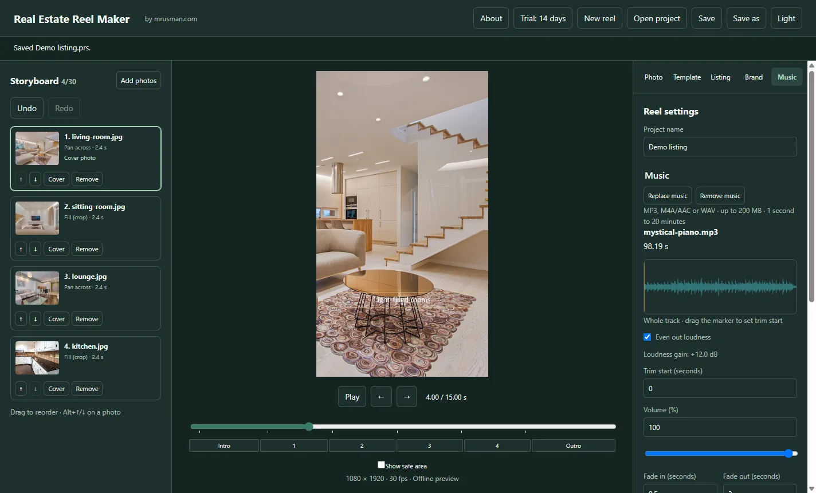Set sitting-room.jpg as Cover
Viewport: 816px width, 493px height.
56,249
